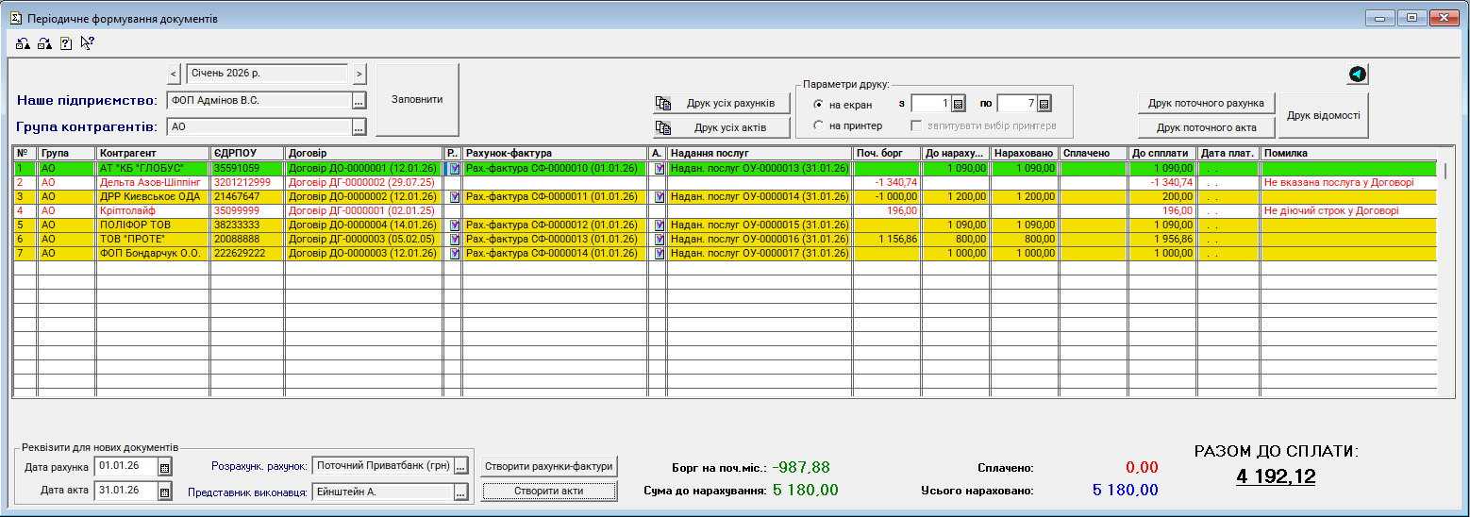Open the Наше підприємство selection list
Viewport: 1470px width, 517px height.
point(359,100)
